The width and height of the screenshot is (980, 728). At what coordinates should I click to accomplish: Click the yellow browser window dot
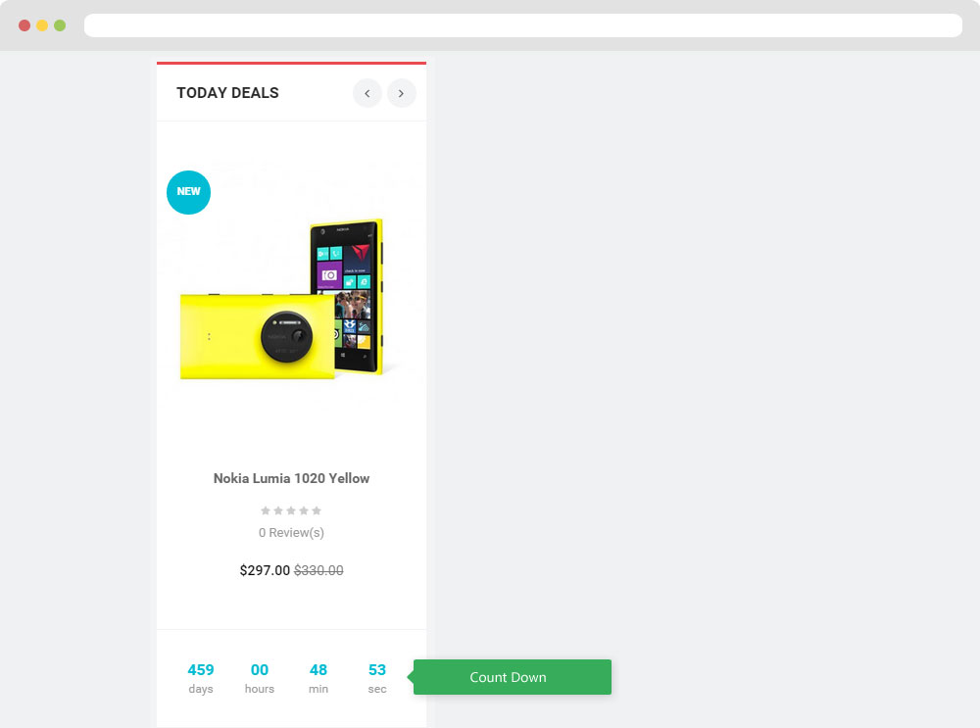[x=42, y=25]
